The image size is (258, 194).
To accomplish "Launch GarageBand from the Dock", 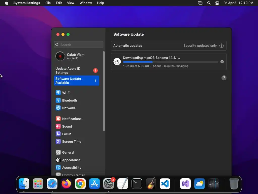I will click(151, 184).
